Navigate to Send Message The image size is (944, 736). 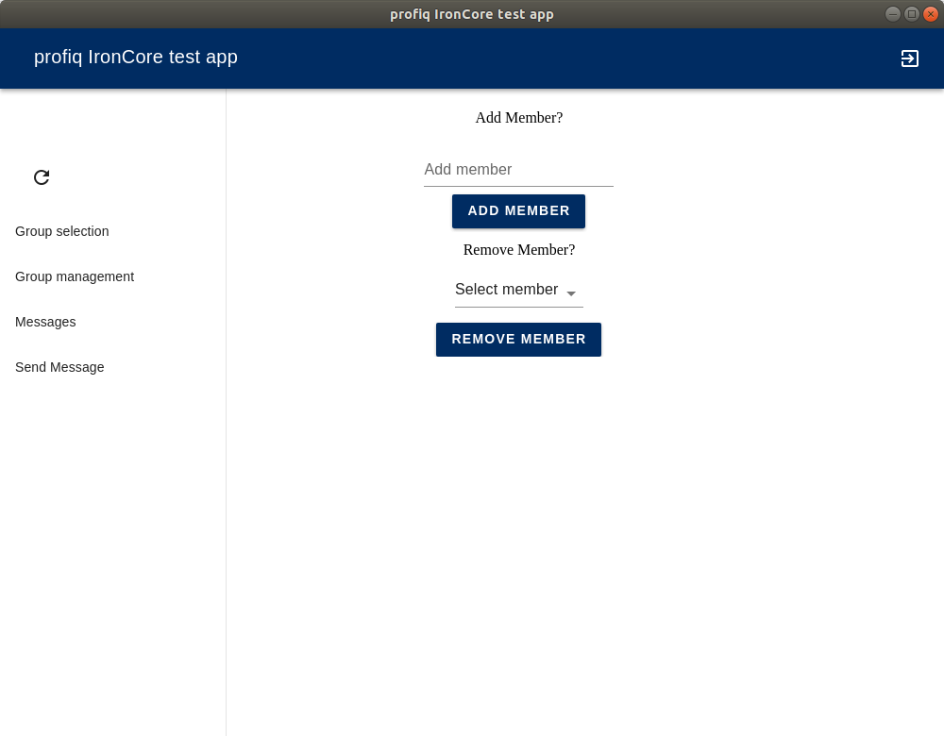click(x=59, y=367)
